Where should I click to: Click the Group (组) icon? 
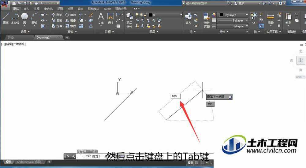click(x=254, y=19)
